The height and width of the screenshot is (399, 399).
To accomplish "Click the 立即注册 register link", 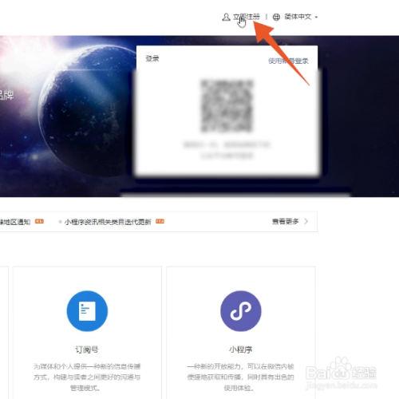I will (x=247, y=17).
